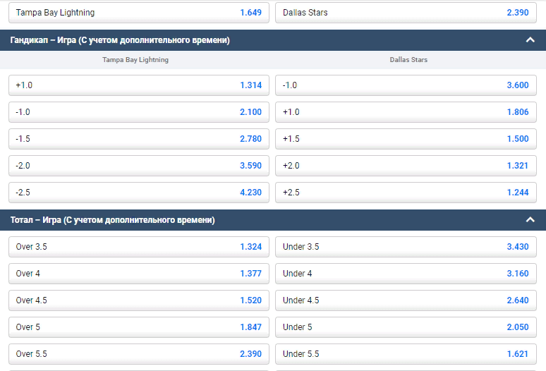Bet Under 3.5 at 3.430
546x371 pixels.
click(x=406, y=247)
